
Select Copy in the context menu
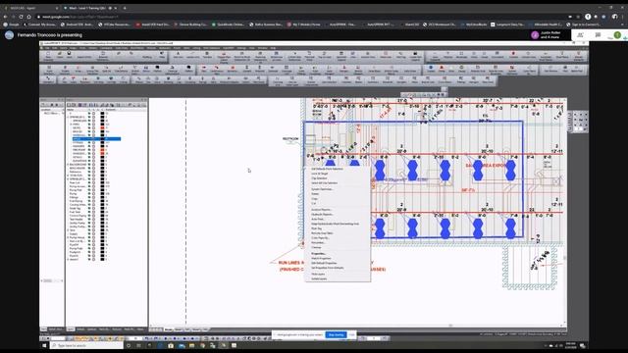314,199
